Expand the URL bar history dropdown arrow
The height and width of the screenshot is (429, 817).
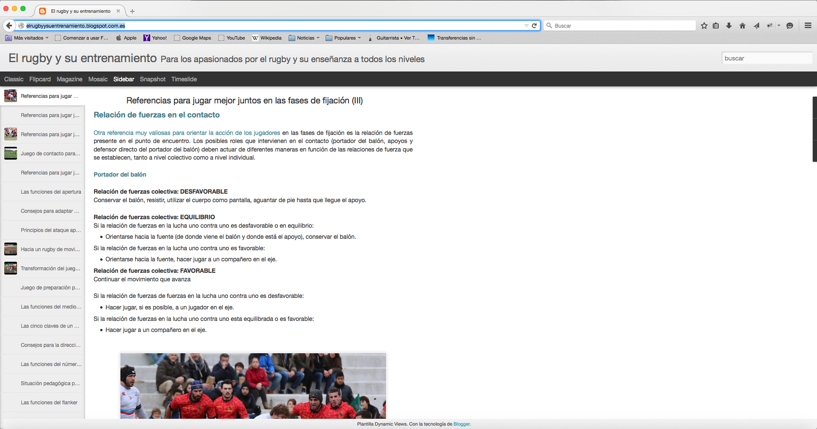(526, 26)
